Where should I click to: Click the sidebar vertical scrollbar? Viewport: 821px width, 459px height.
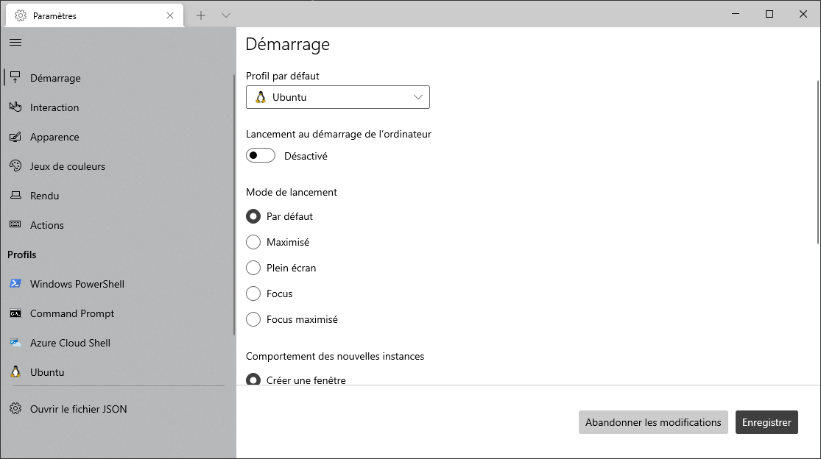coord(233,204)
